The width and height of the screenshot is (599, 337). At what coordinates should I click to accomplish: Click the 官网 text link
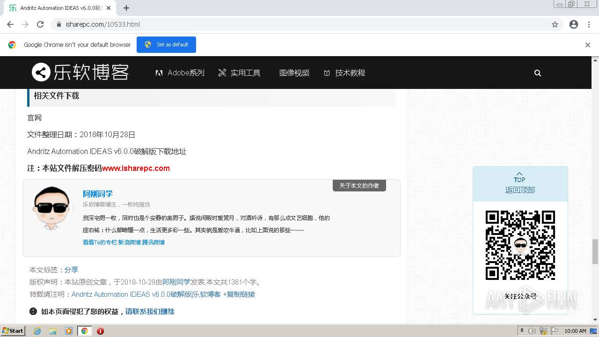tap(35, 118)
